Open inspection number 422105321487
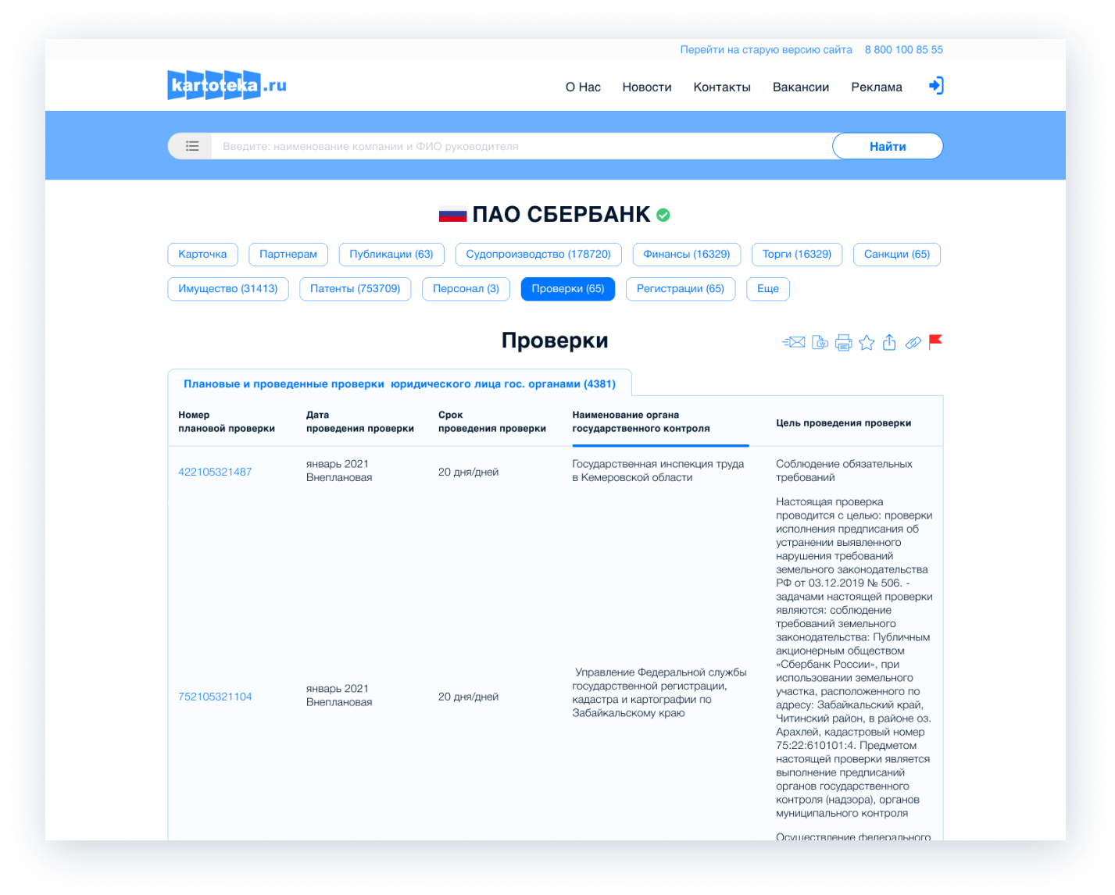Image resolution: width=1115 pixels, height=895 pixels. 215,472
